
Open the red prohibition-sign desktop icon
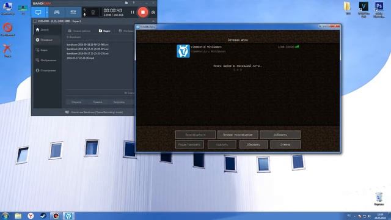point(8,29)
